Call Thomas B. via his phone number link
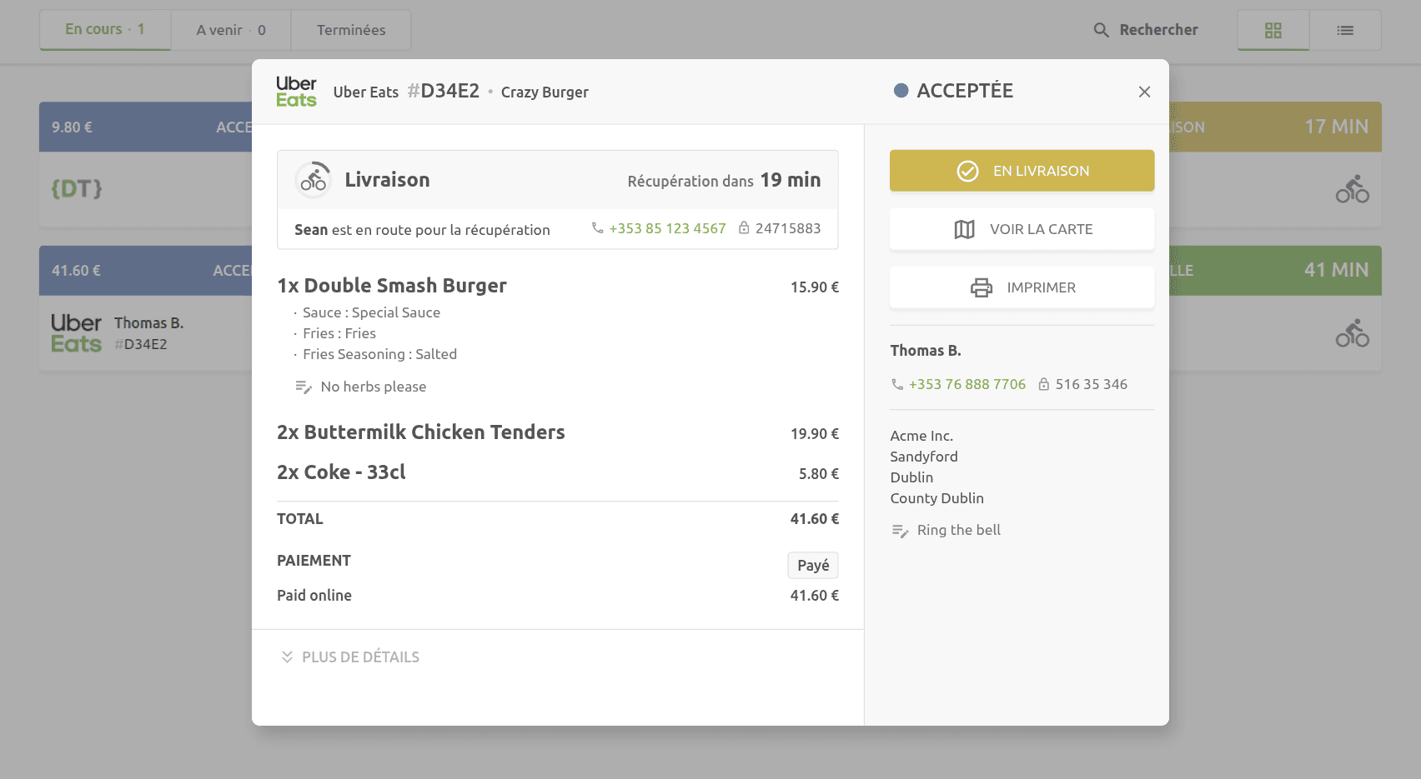This screenshot has height=779, width=1421. pyautogui.click(x=967, y=384)
